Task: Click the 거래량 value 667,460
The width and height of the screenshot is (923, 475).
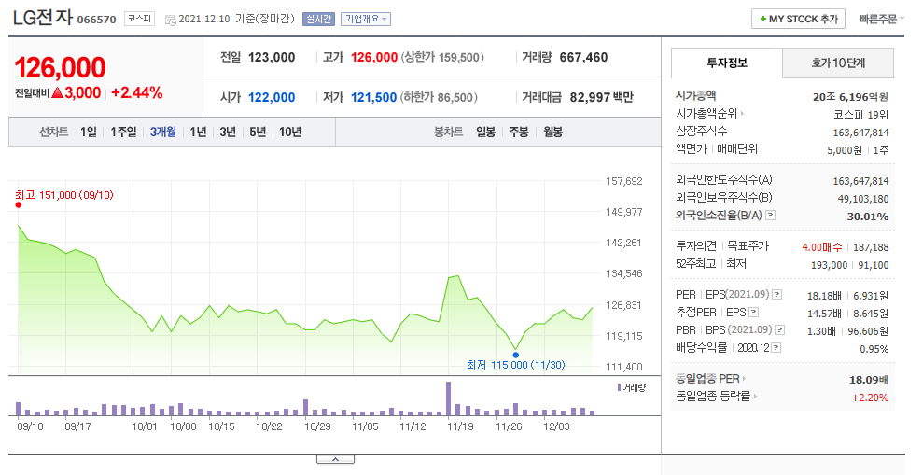Action: [x=583, y=57]
